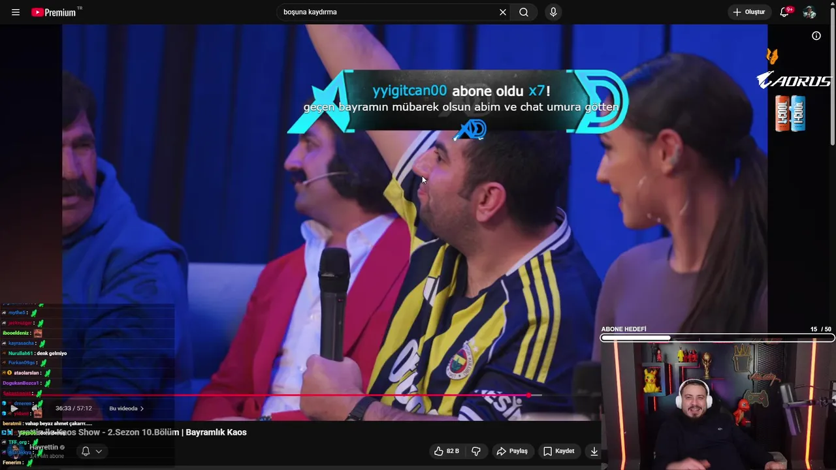Share the video with Paylaş
Viewport: 836px width, 470px height.
tap(512, 451)
